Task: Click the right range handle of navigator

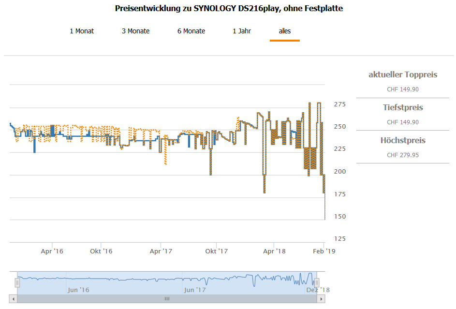Action: [317, 282]
